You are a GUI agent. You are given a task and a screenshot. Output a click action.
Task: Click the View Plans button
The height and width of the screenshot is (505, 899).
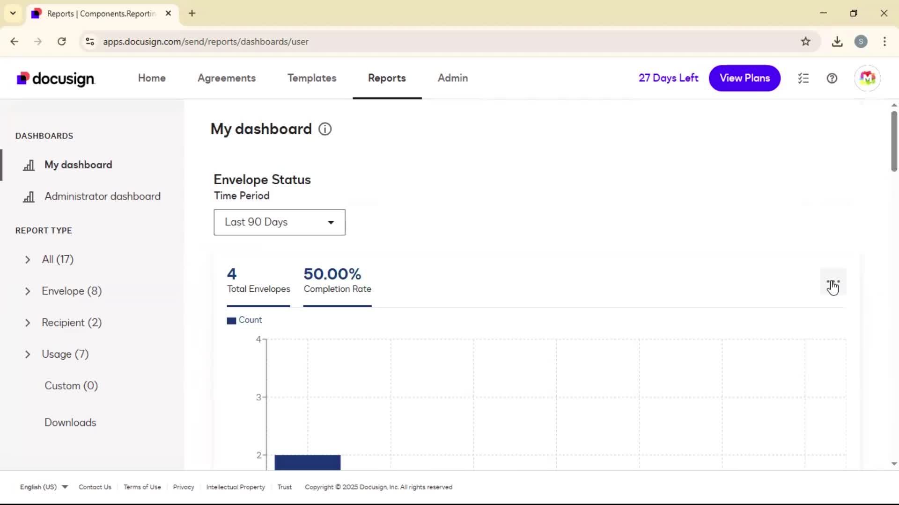click(744, 78)
